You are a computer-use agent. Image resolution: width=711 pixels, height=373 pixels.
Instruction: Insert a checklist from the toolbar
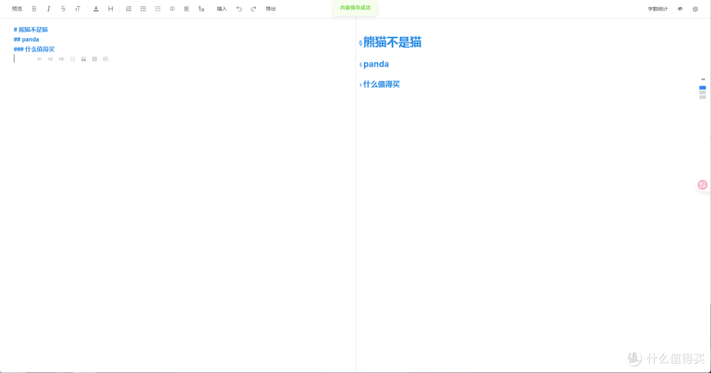(158, 9)
